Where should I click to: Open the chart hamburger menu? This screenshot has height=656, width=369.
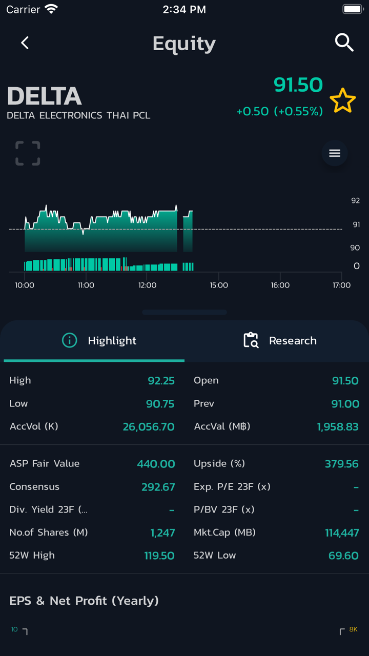(x=335, y=153)
